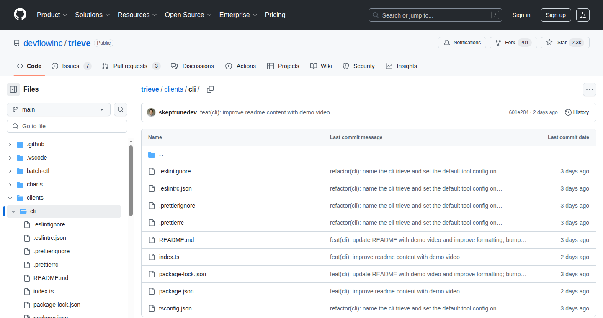Open the Pull requests tab
Screen dimensions: 603x318
tap(131, 66)
